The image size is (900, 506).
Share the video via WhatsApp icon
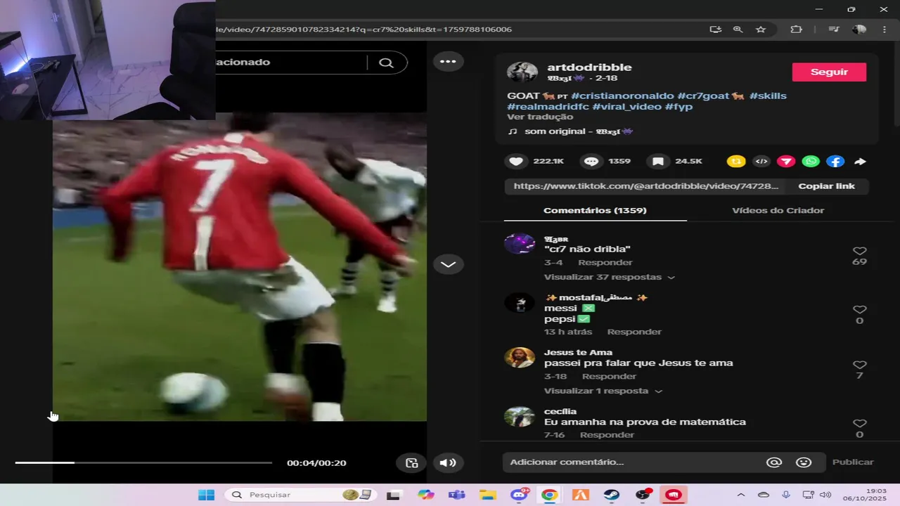[x=811, y=162]
